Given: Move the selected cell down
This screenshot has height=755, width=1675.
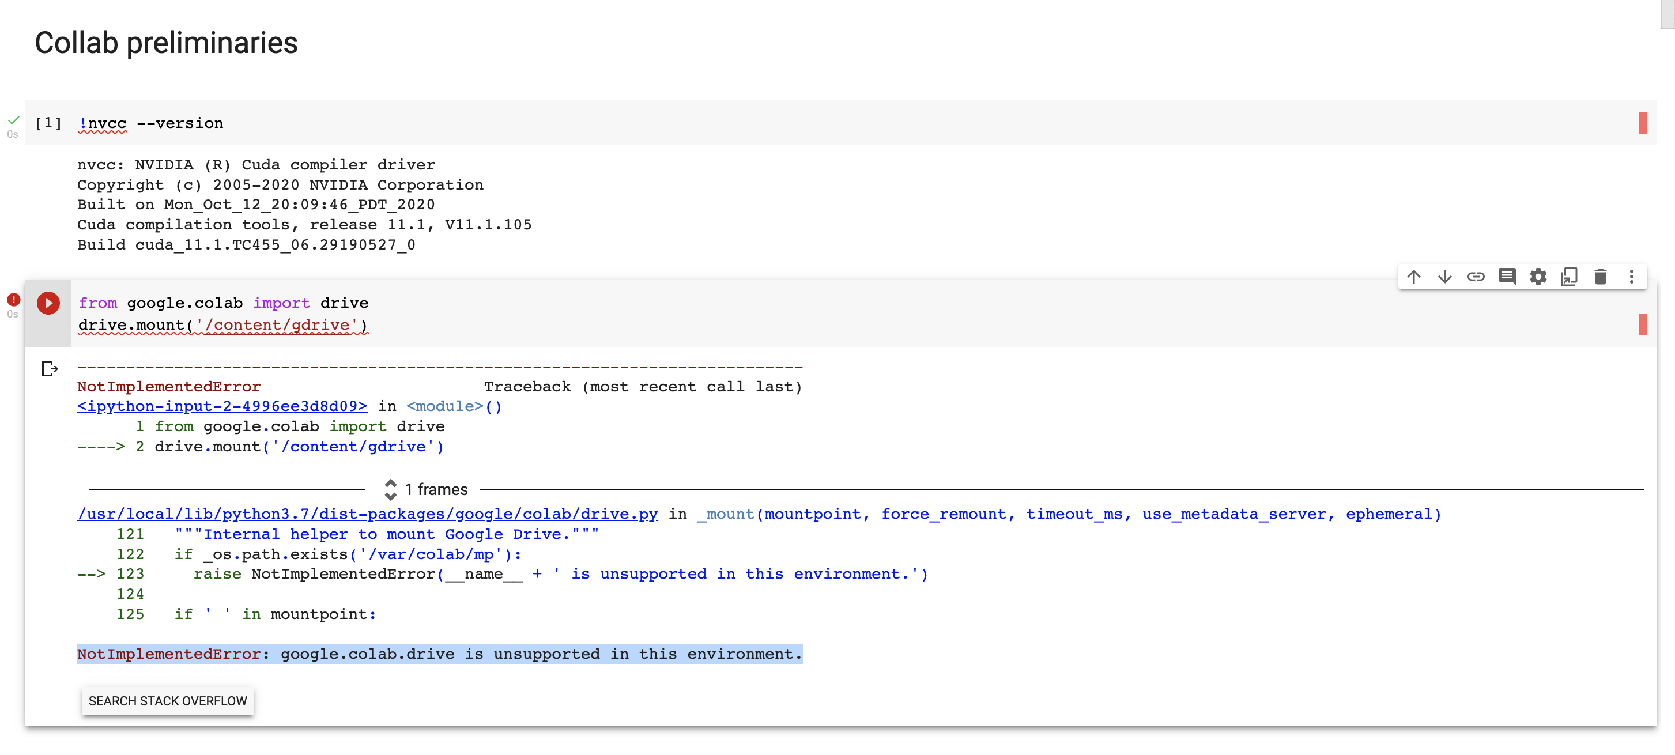Looking at the screenshot, I should (x=1445, y=277).
